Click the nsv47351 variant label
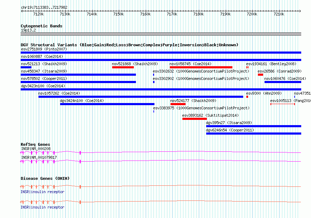311x218 pixels. 302,93
